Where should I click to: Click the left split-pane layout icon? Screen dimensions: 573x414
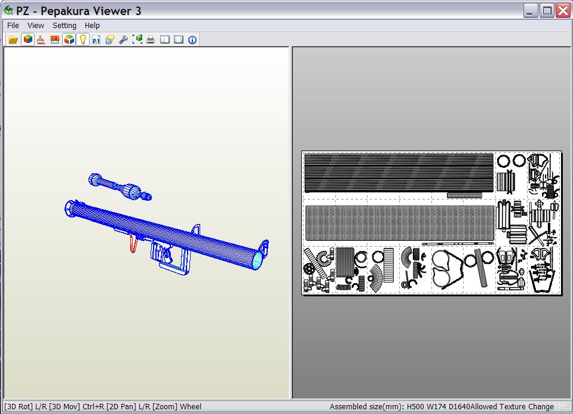(164, 40)
